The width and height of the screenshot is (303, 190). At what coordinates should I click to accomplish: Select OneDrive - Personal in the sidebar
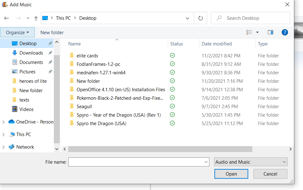click(x=31, y=122)
